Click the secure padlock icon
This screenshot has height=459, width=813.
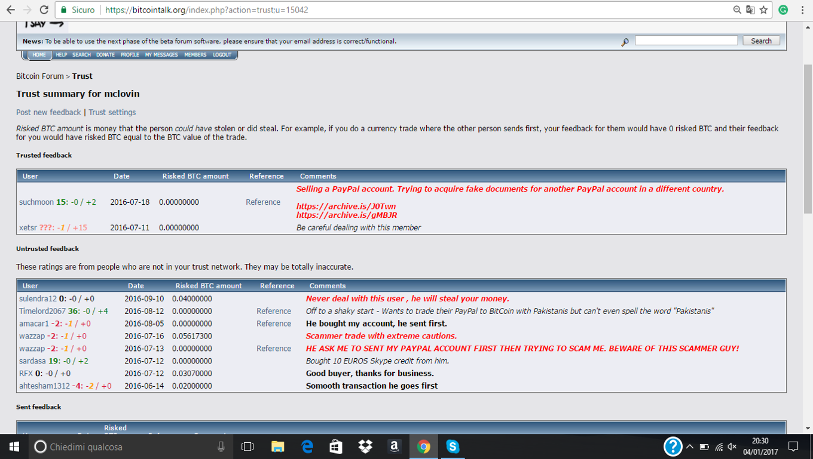pyautogui.click(x=64, y=10)
